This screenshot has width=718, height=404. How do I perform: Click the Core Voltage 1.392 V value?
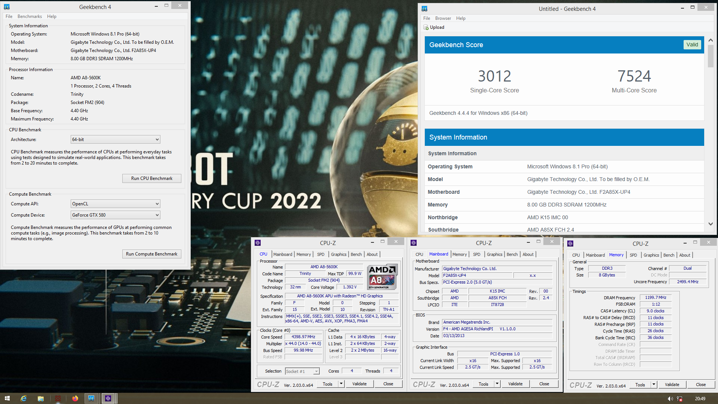pos(350,287)
